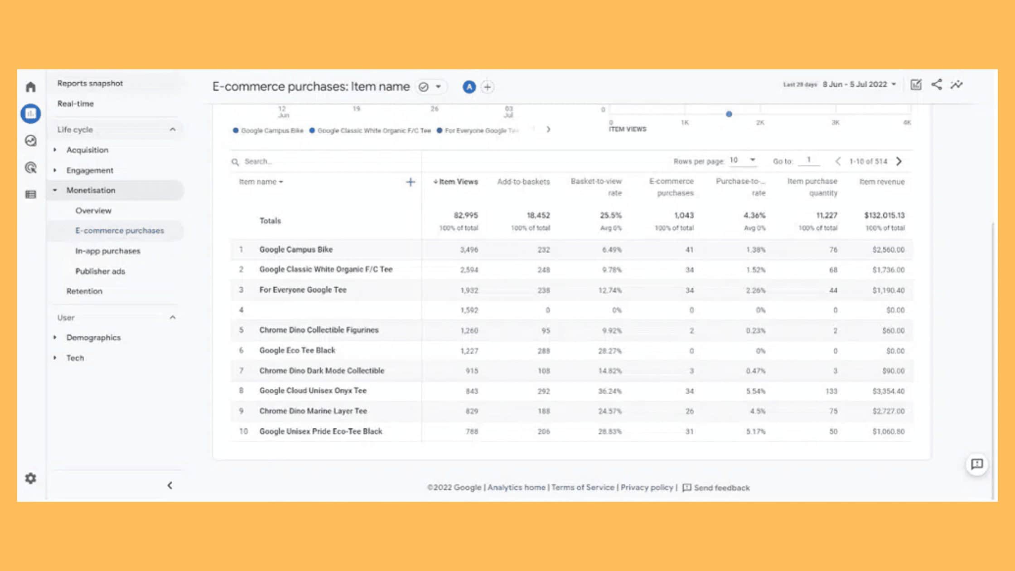Open Publisher ads report
1015x571 pixels.
coord(100,271)
